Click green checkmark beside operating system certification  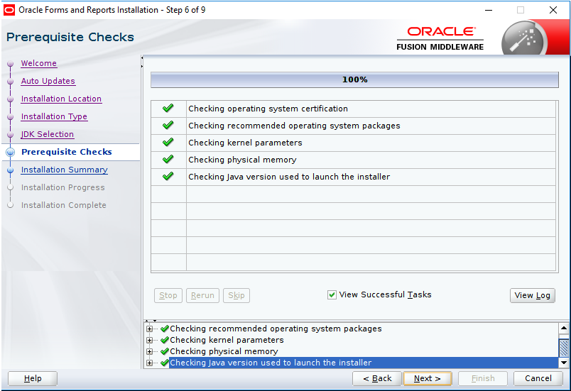tap(168, 109)
